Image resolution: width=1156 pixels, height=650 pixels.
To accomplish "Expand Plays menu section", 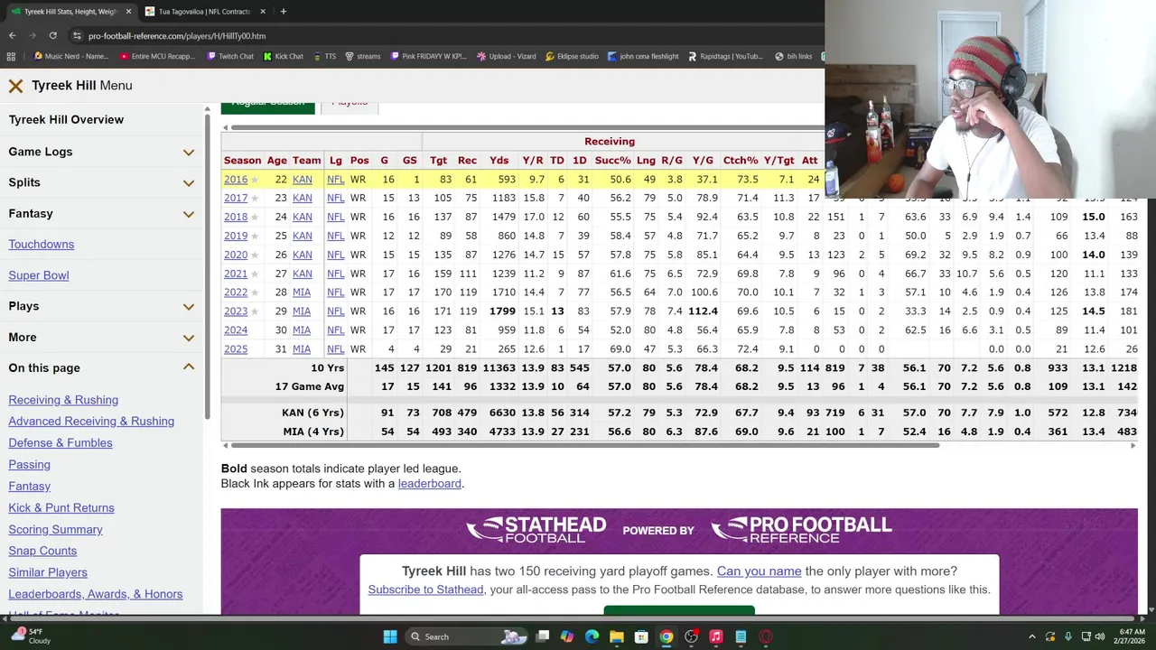I will (101, 306).
